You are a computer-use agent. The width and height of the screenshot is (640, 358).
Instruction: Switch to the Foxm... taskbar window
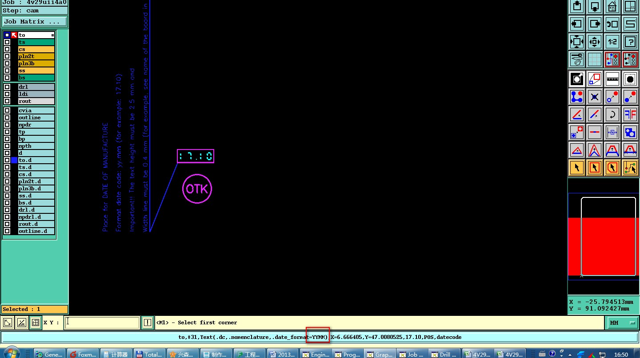pyautogui.click(x=82, y=354)
